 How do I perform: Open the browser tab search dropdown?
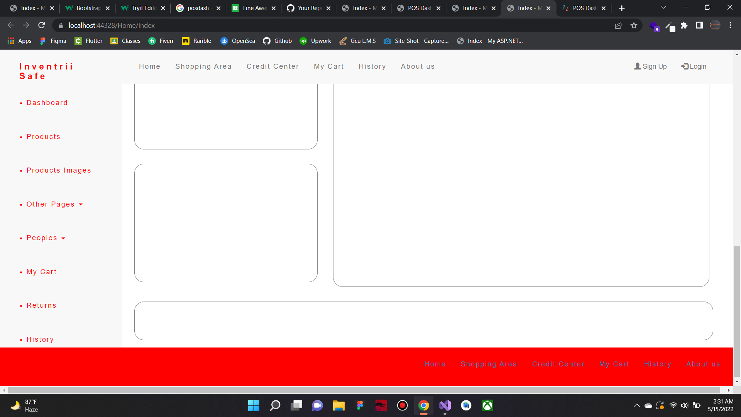[x=663, y=7]
